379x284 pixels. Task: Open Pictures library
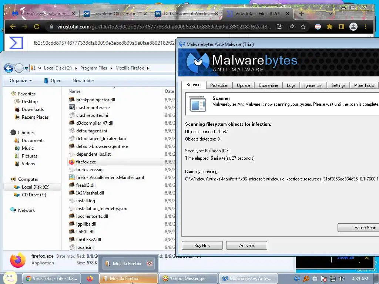click(x=30, y=156)
